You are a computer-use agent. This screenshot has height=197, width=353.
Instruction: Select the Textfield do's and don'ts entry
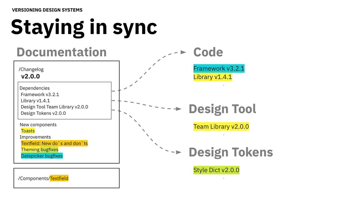tap(54, 143)
